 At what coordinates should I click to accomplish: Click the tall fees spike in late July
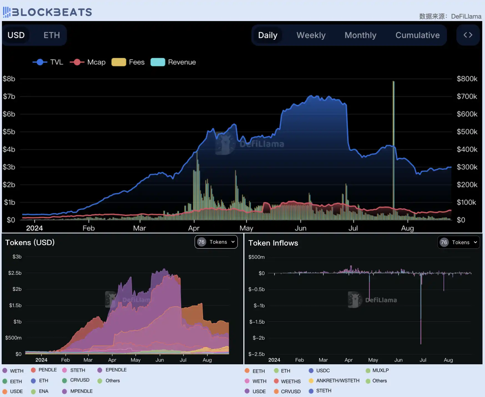click(393, 139)
